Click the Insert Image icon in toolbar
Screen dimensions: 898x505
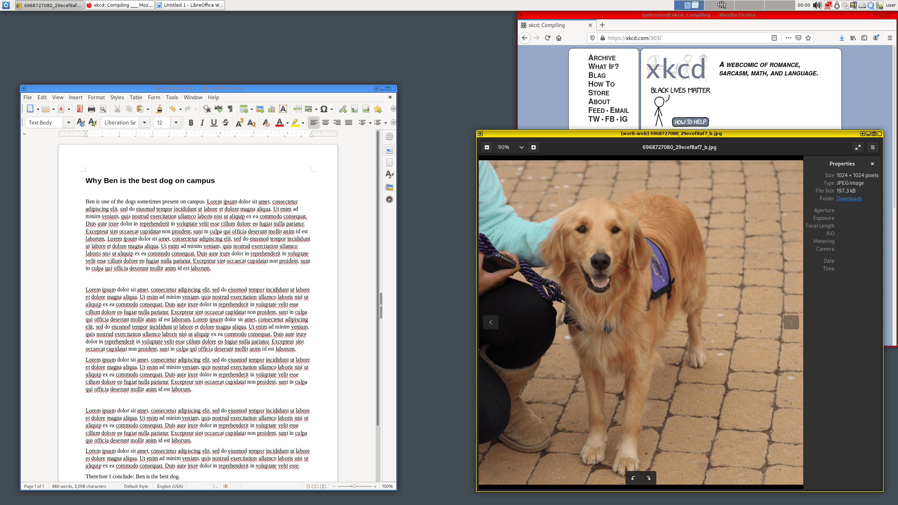[260, 109]
